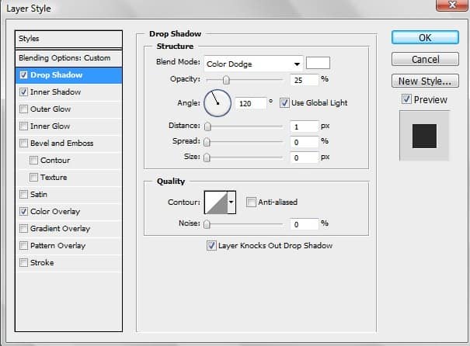Select Blending Options: Custom entry
Image resolution: width=470 pixels, height=346 pixels.
[68, 58]
